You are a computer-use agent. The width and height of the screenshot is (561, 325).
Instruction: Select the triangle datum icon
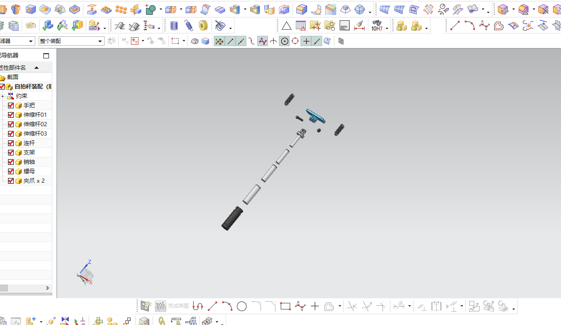pos(286,26)
